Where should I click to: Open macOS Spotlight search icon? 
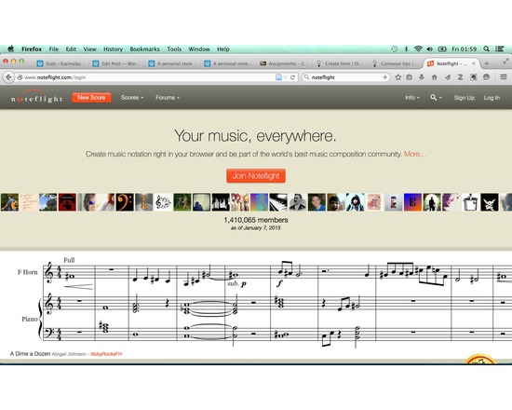(487, 49)
